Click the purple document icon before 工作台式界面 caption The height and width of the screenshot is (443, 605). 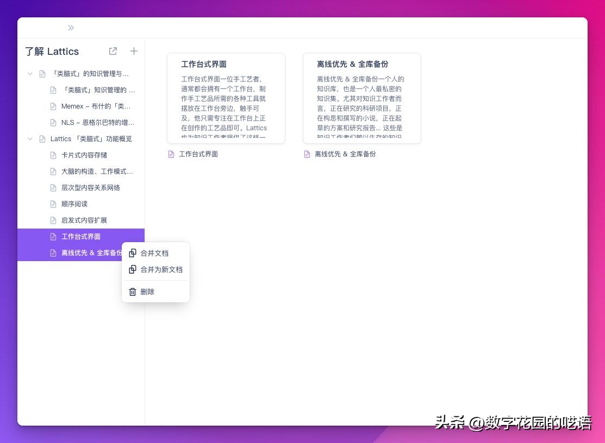tap(171, 154)
